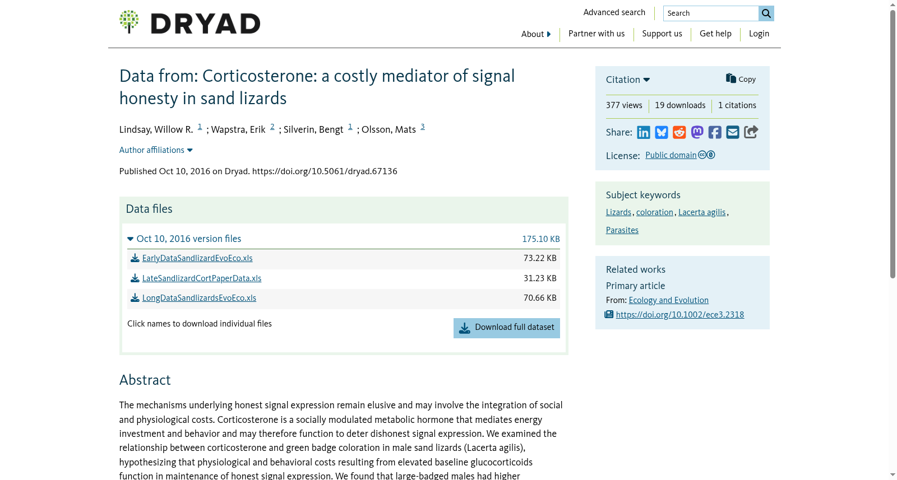Expand the Citation dropdown
The width and height of the screenshot is (897, 480).
click(x=628, y=80)
